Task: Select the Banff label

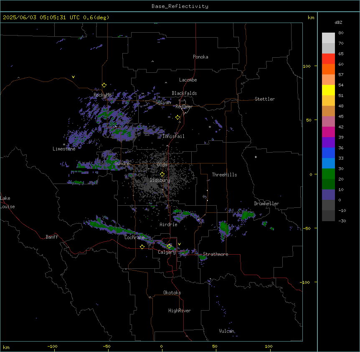Action: pos(52,237)
